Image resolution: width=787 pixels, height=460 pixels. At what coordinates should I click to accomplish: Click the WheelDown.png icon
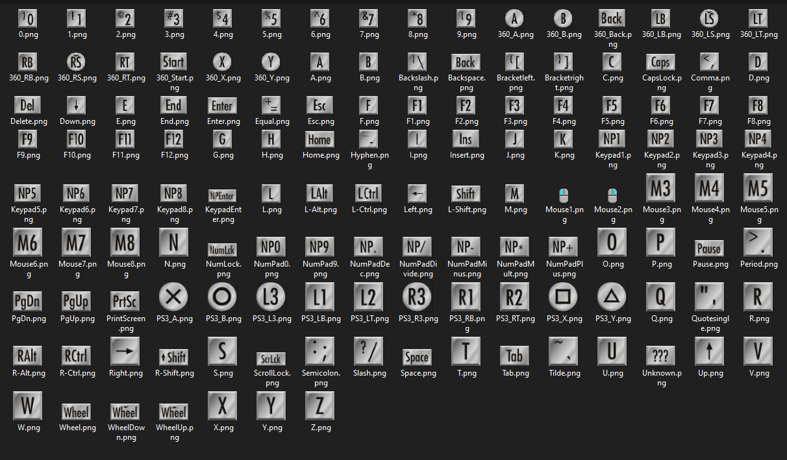click(125, 411)
